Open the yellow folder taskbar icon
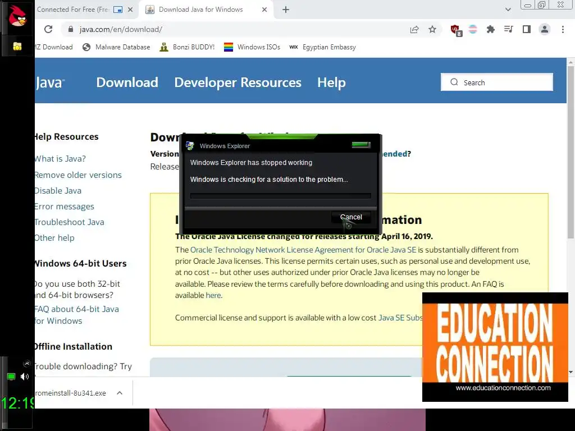 [x=17, y=46]
